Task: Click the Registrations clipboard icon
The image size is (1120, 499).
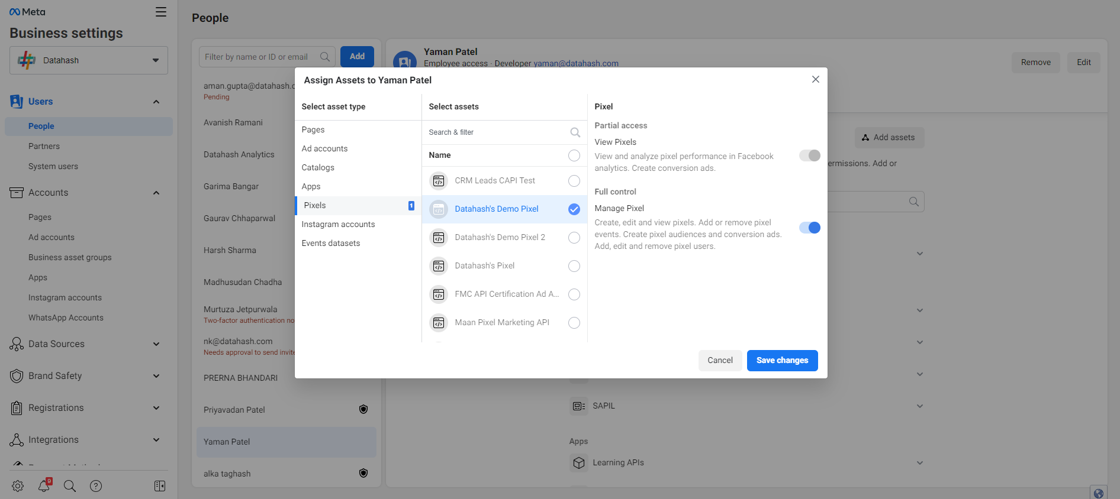Action: pos(17,408)
